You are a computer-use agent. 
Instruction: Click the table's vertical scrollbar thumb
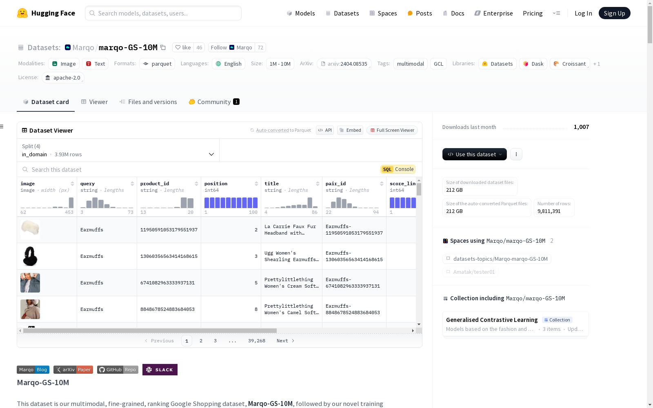coord(419,189)
